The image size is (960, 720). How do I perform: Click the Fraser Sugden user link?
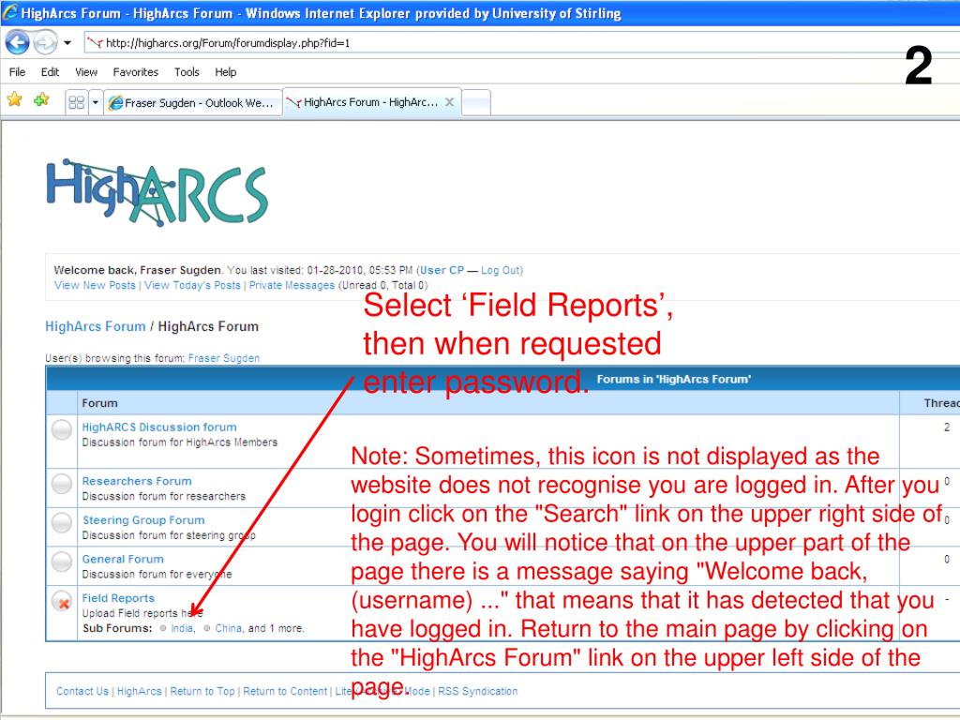click(223, 358)
